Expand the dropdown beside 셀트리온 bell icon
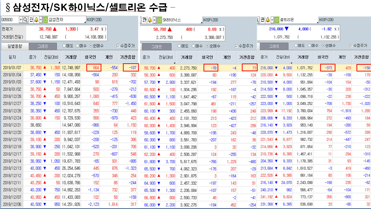 272,19
